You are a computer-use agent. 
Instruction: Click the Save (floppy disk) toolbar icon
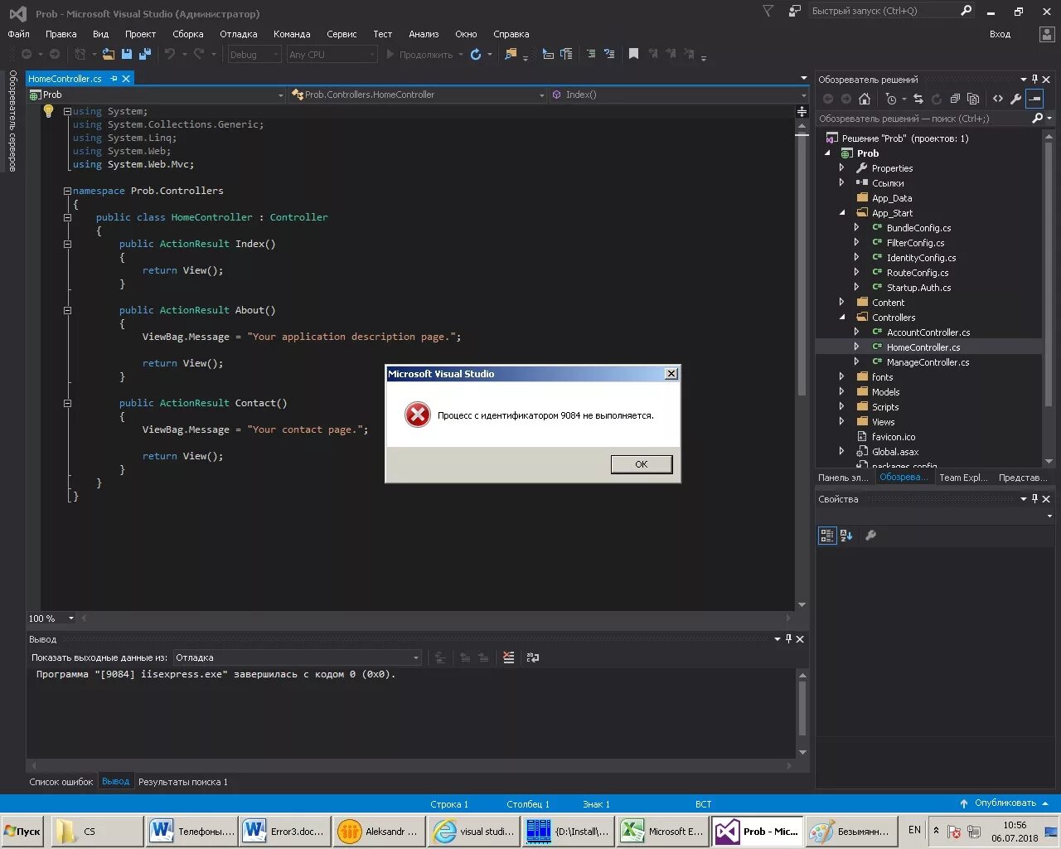pyautogui.click(x=127, y=54)
